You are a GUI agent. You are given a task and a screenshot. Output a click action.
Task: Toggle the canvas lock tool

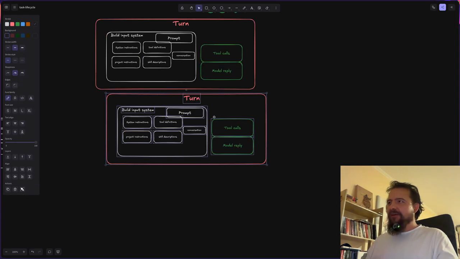coord(182,8)
